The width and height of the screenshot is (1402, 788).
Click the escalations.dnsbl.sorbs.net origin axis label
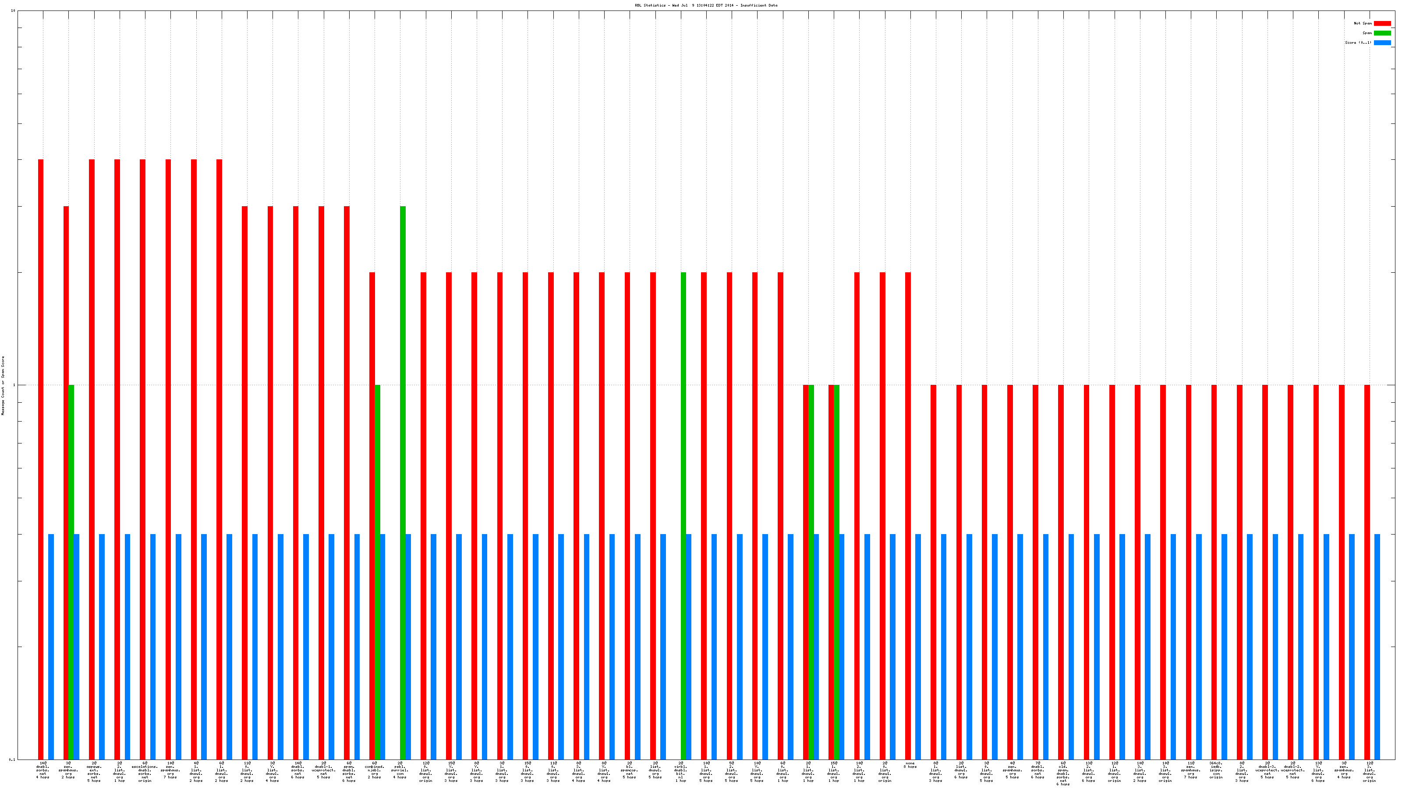(145, 772)
